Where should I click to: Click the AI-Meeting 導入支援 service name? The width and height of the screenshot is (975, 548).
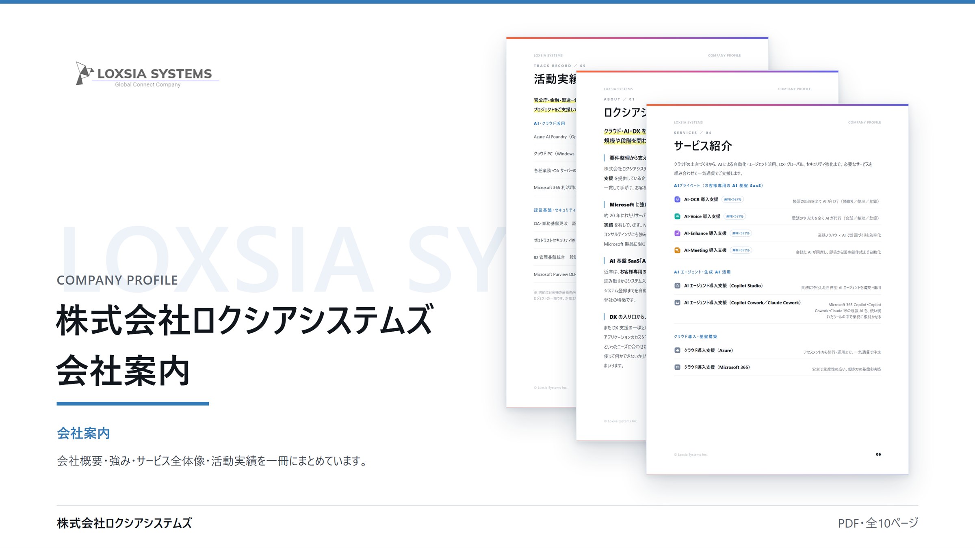pos(705,250)
